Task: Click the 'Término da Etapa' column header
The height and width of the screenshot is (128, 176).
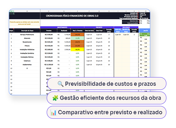Action: (x=126, y=30)
